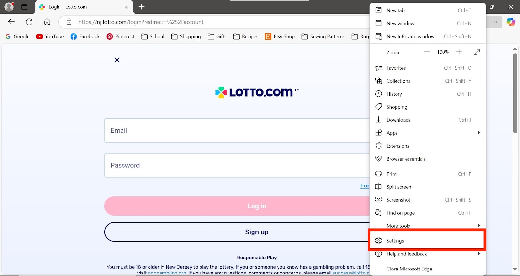Expand the School bookmarks folder
This screenshot has width=520, height=276.
(x=153, y=36)
